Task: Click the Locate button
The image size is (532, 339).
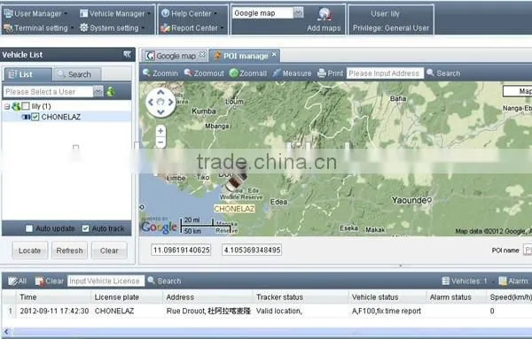Action: (x=30, y=250)
